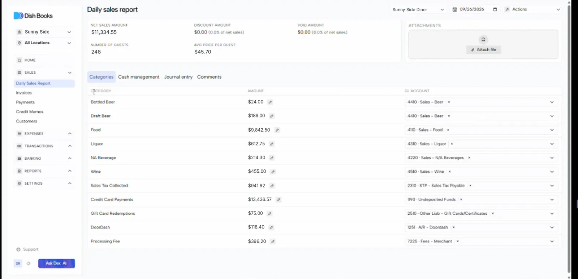Edit the Sales Tax Collected amount icon
This screenshot has height=279, width=578.
272,186
